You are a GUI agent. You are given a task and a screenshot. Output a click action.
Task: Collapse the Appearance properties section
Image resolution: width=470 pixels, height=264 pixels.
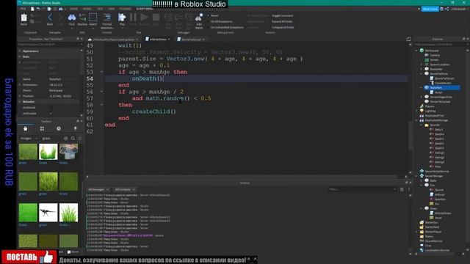[20, 51]
